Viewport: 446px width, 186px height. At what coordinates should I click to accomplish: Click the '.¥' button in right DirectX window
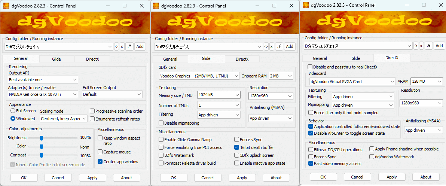(x=428, y=46)
